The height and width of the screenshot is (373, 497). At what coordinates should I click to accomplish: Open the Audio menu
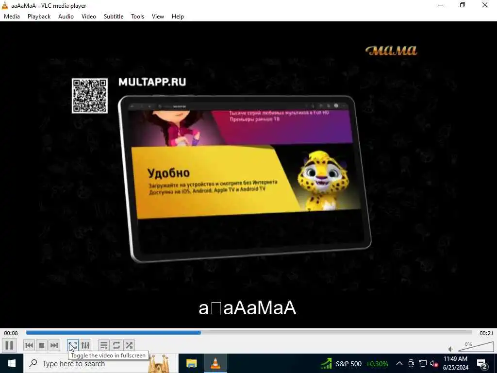(66, 17)
